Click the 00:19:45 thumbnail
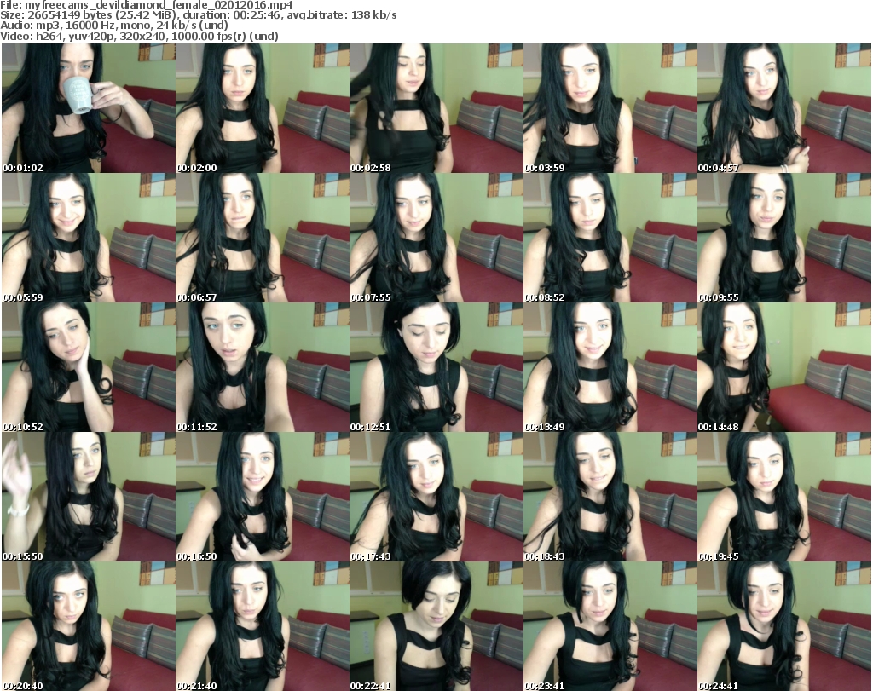 [784, 498]
